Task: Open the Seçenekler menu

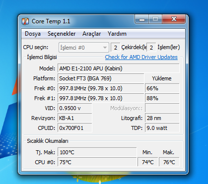Action: click(x=62, y=34)
